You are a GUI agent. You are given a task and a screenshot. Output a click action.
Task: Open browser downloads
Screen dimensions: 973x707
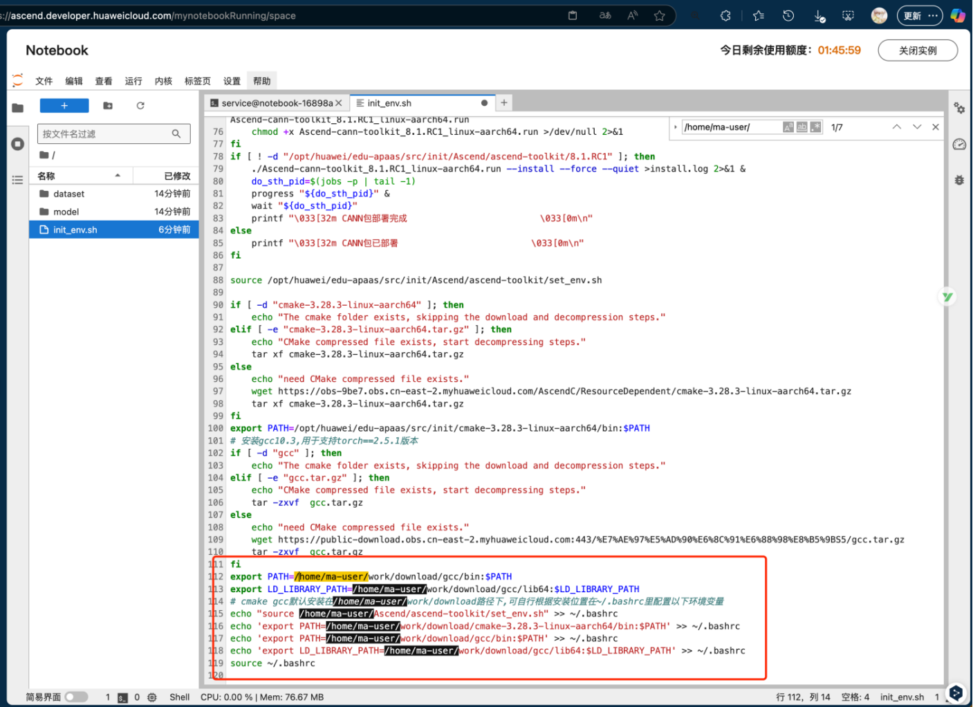tap(819, 16)
